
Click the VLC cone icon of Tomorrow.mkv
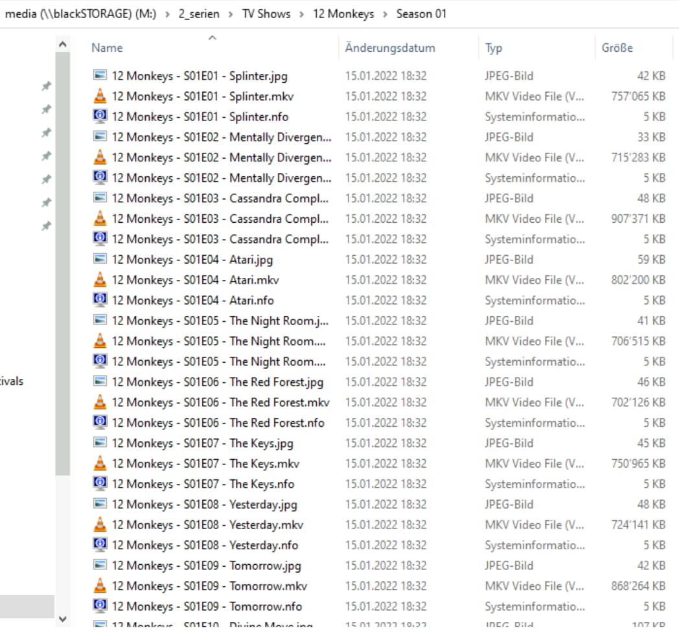[x=100, y=585]
